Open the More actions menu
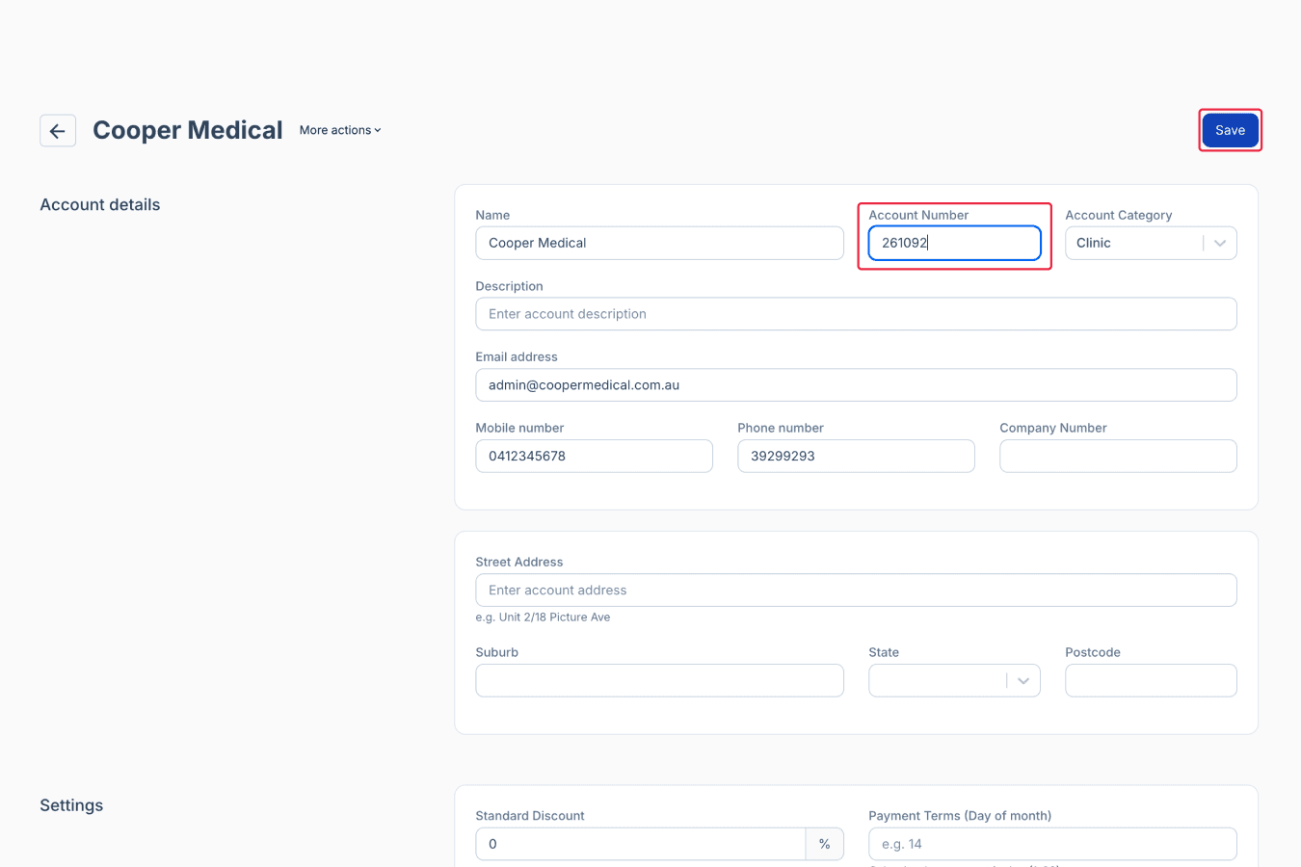1301x867 pixels. click(340, 130)
